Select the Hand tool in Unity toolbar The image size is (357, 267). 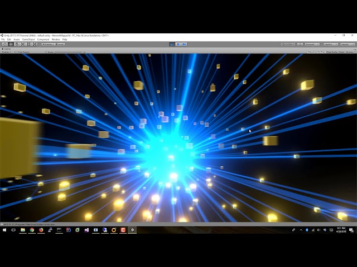pos(5,44)
